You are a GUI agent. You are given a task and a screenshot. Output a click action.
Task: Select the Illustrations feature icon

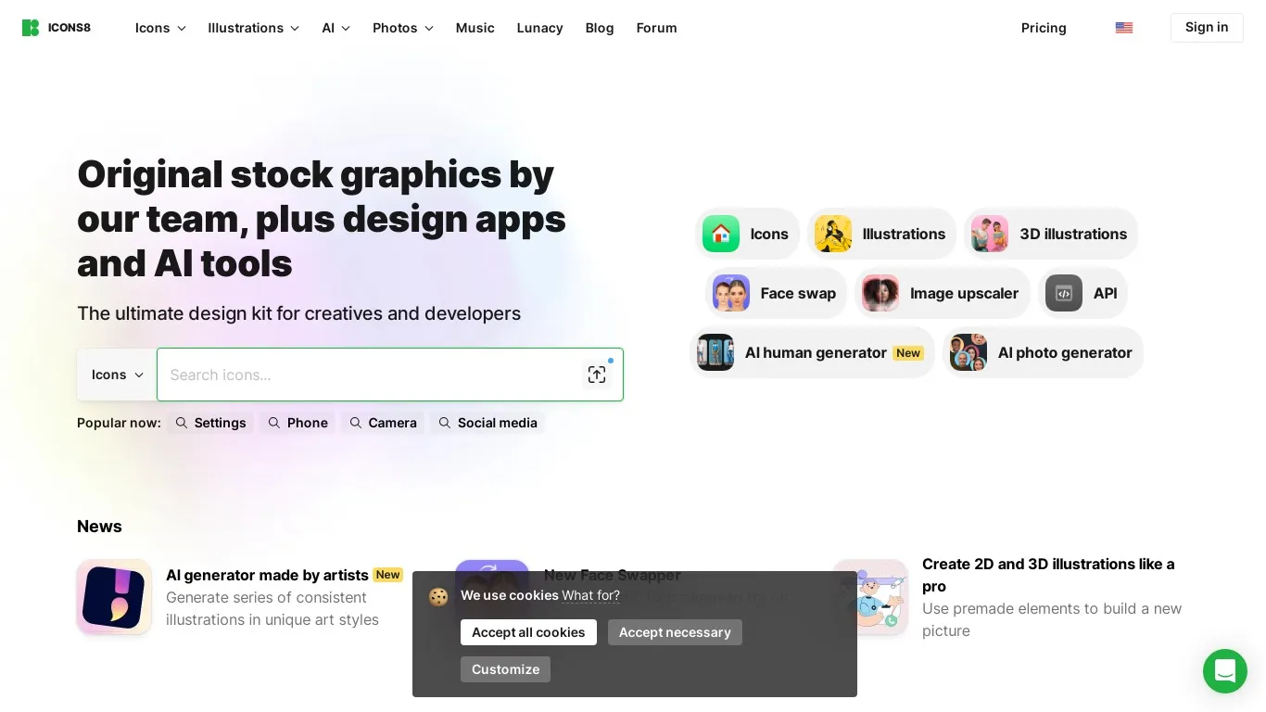click(833, 234)
